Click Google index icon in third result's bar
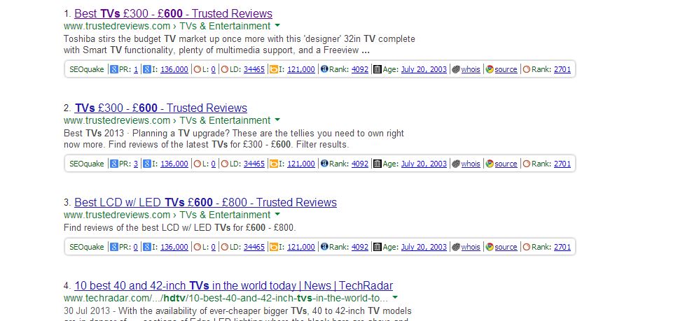 [x=147, y=248]
